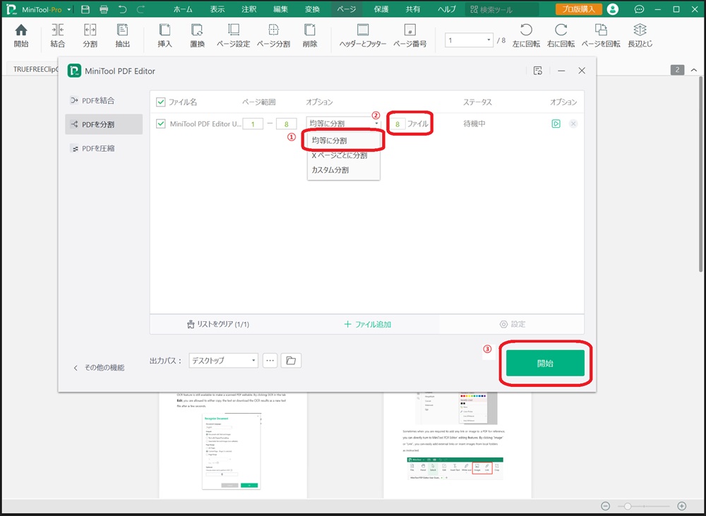Screen dimensions: 706x516
Task: Select PDFを結合 in the dialog sidebar
Action: (x=104, y=100)
